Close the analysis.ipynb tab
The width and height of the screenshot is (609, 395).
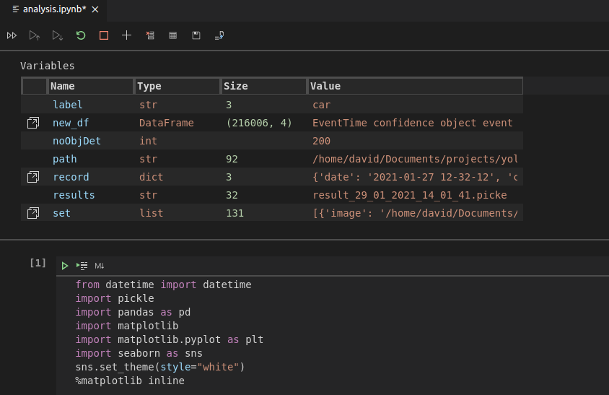point(95,9)
